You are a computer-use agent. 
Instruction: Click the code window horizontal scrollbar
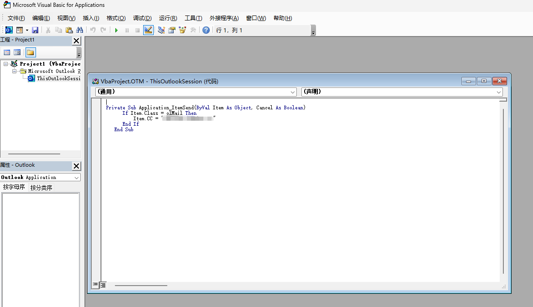(141, 286)
